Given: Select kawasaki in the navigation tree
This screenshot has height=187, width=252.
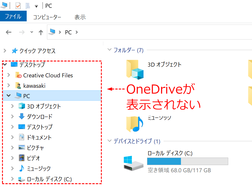Looking at the screenshot, I should pos(34,86).
